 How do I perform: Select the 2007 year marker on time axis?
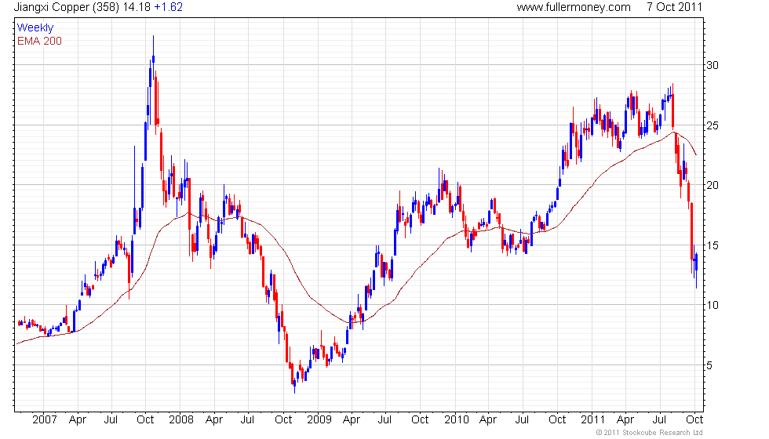[44, 419]
